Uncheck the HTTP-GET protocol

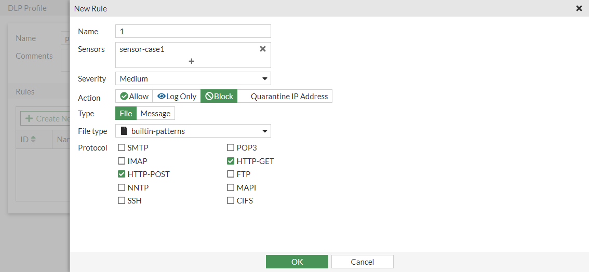coord(231,161)
